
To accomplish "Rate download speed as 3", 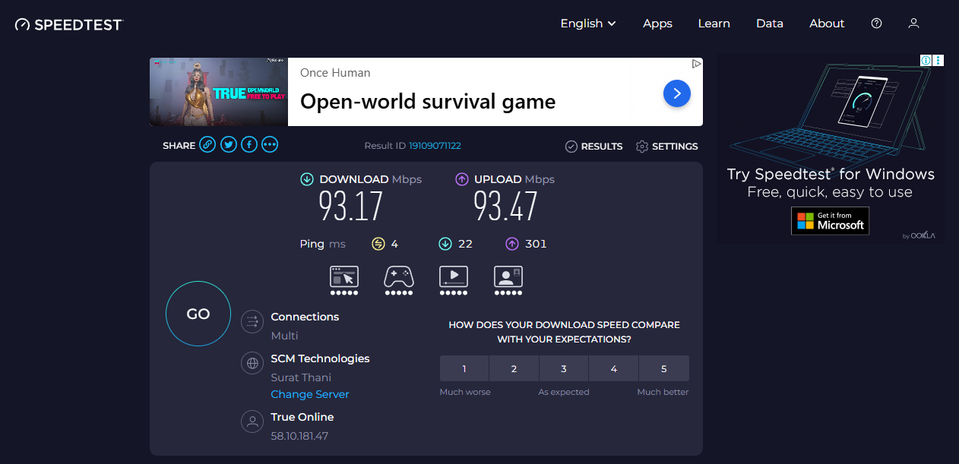I will pos(564,368).
